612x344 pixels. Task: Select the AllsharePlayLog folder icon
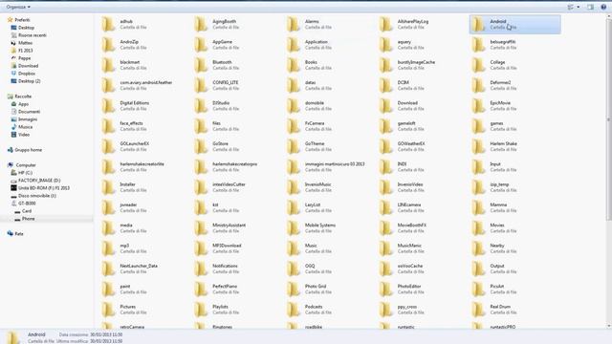pos(385,24)
